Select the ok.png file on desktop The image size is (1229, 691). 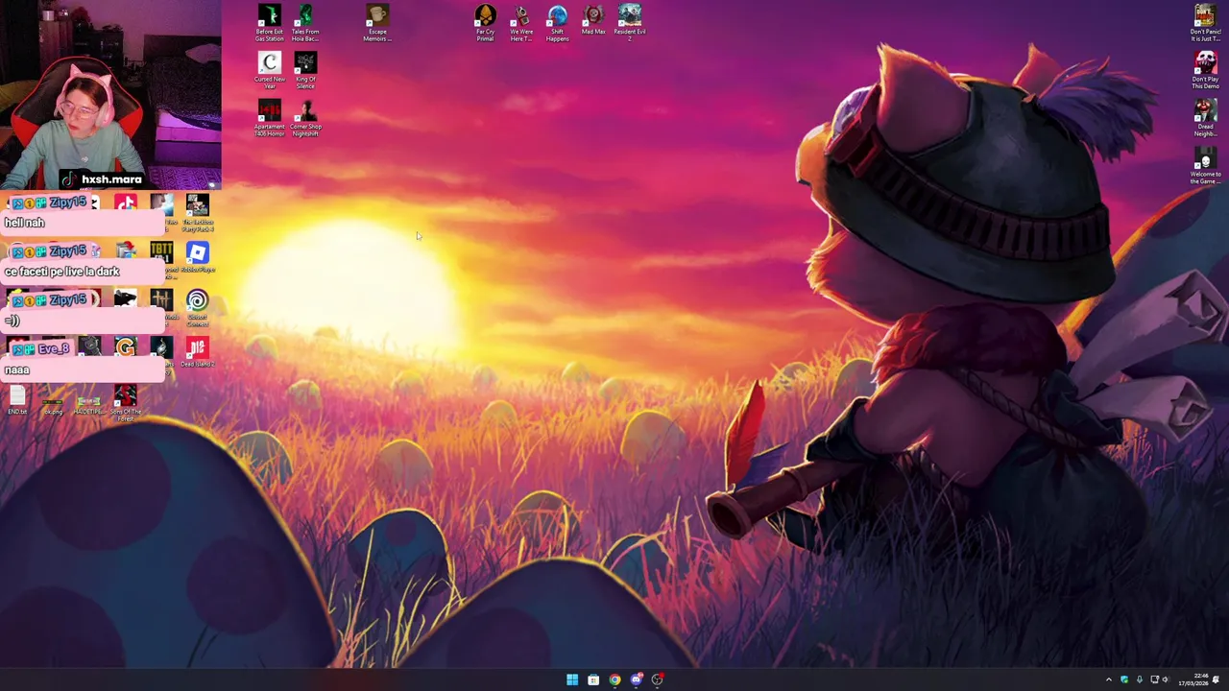[53, 404]
